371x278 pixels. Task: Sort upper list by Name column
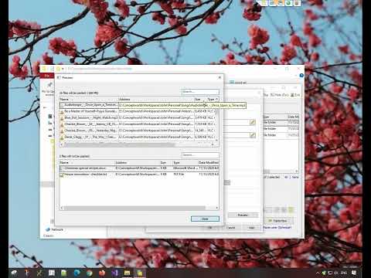pyautogui.click(x=89, y=99)
